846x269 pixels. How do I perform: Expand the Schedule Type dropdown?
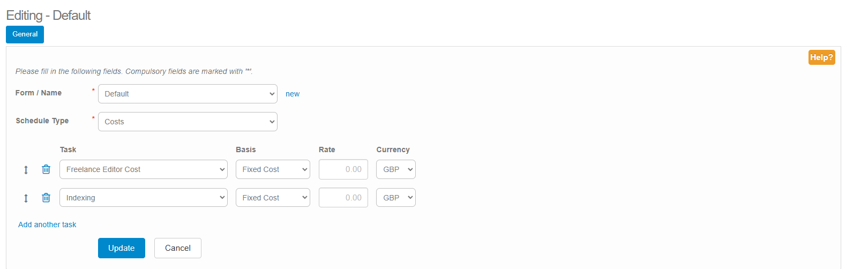click(x=188, y=122)
